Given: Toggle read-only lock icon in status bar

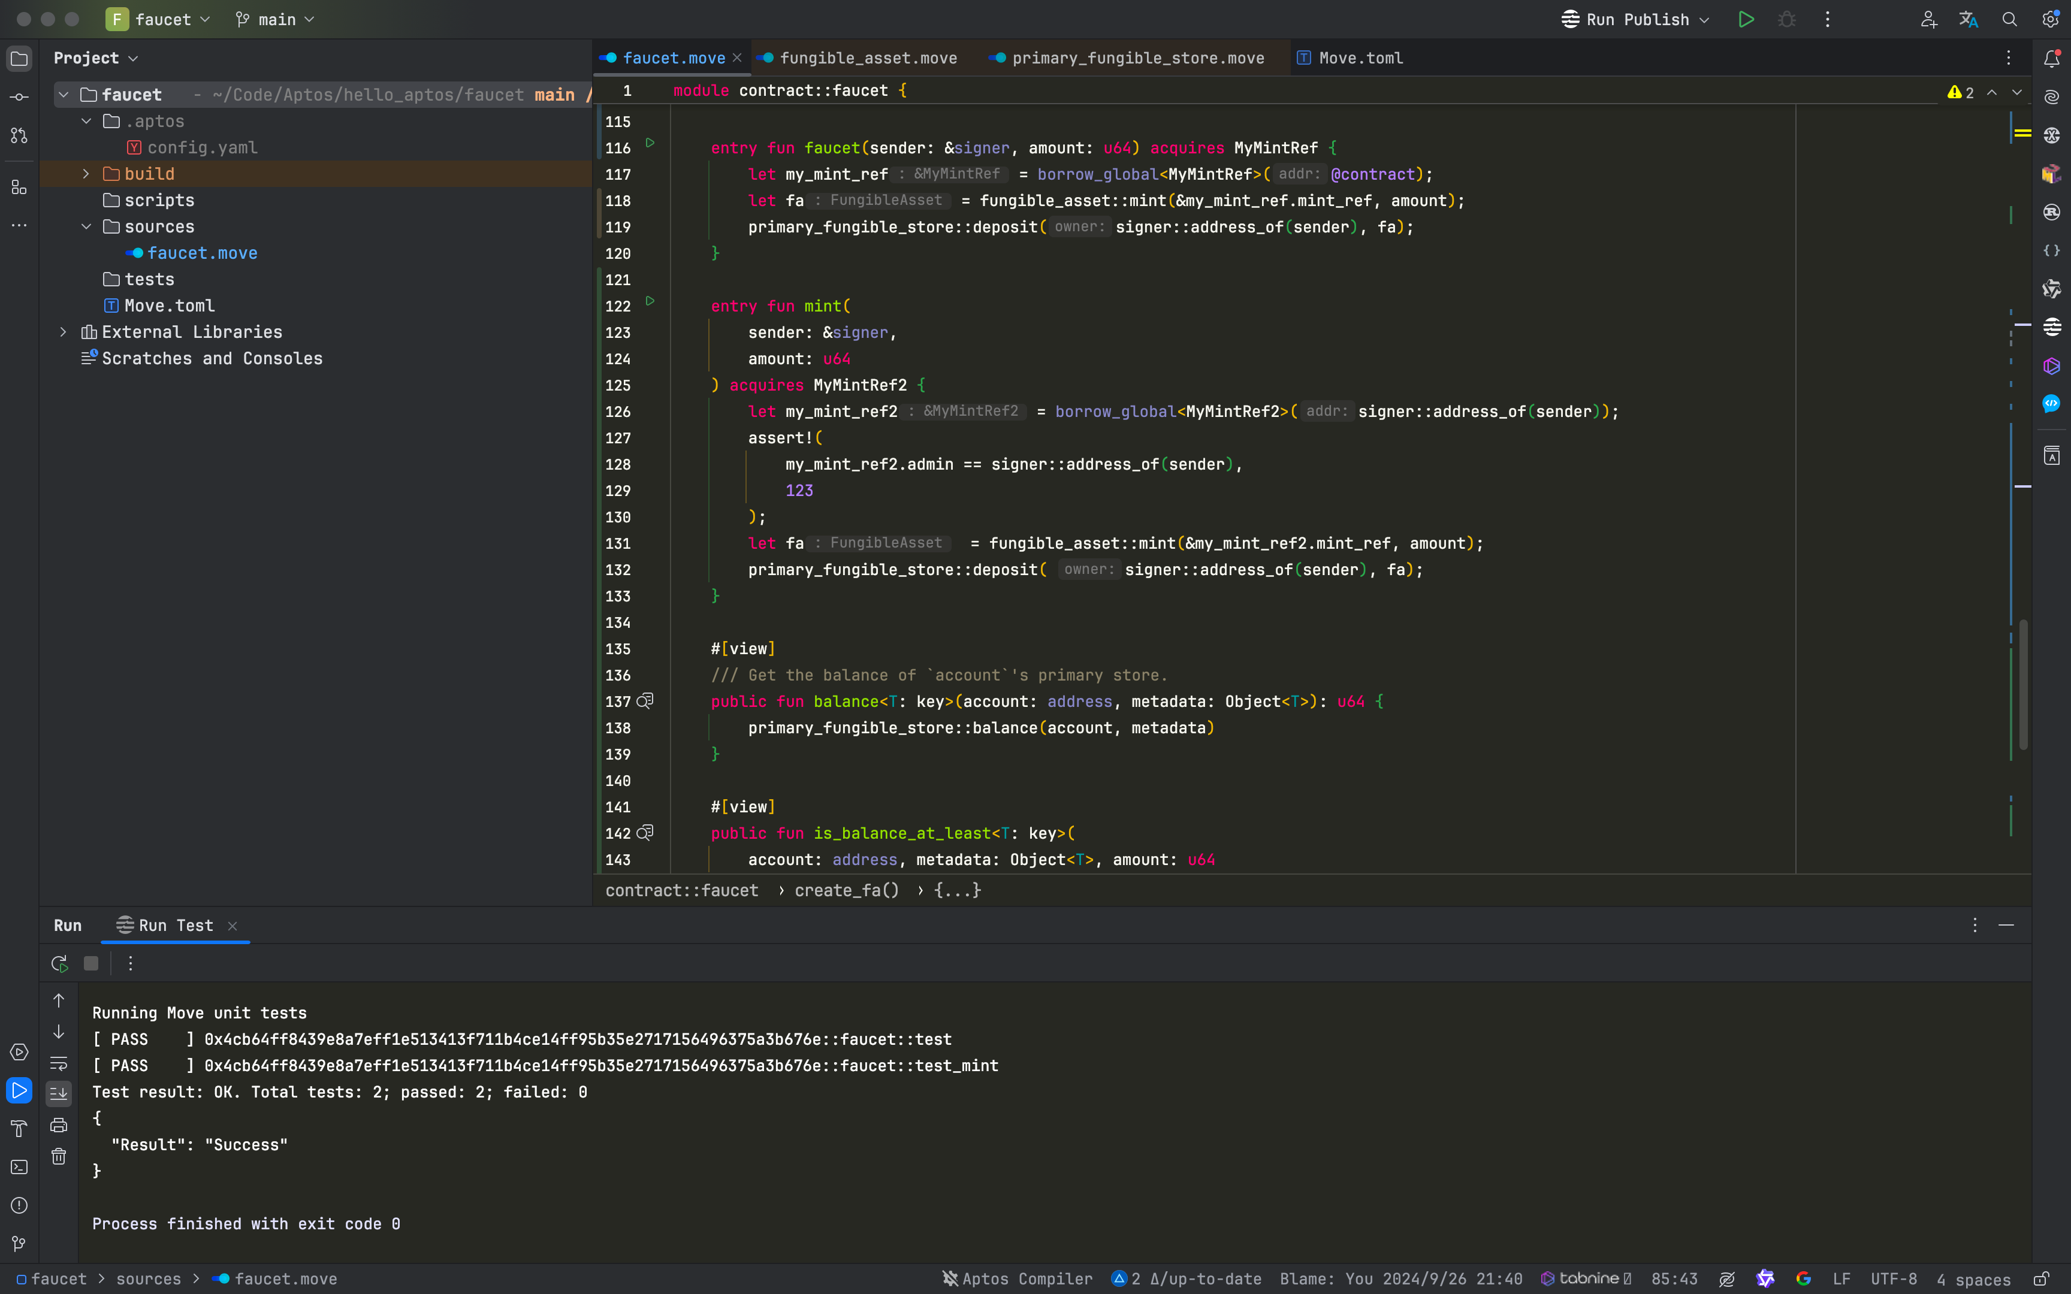Looking at the screenshot, I should tap(2041, 1278).
